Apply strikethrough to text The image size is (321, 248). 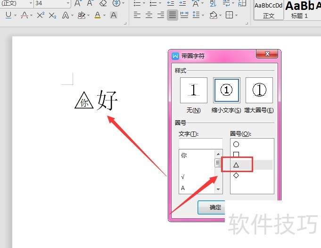(x=24, y=15)
